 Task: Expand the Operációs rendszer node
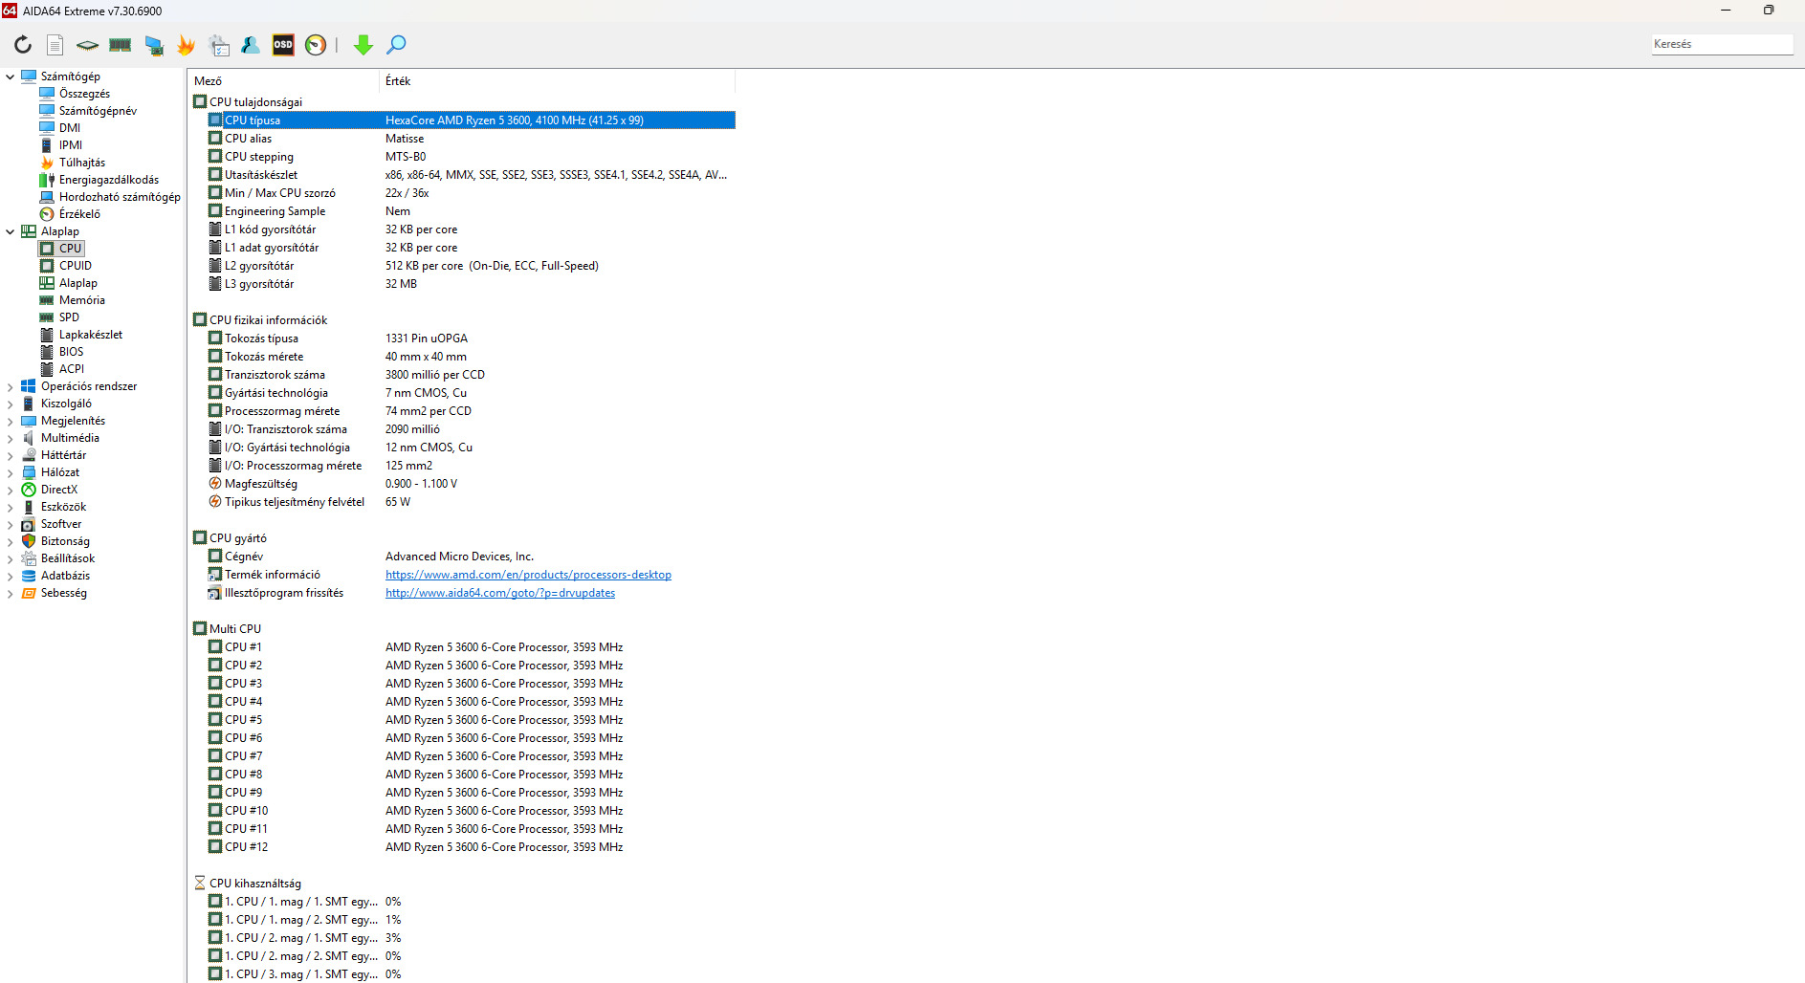coord(11,386)
